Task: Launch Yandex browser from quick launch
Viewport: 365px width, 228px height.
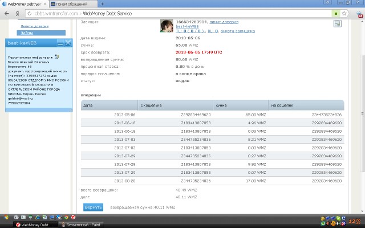Action: pos(73,217)
